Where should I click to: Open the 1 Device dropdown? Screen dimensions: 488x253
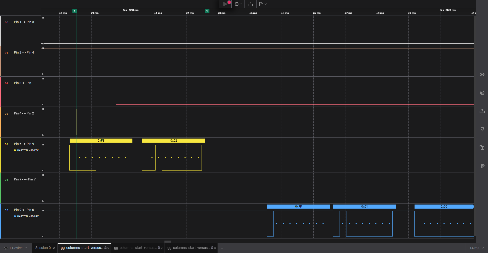(16, 248)
